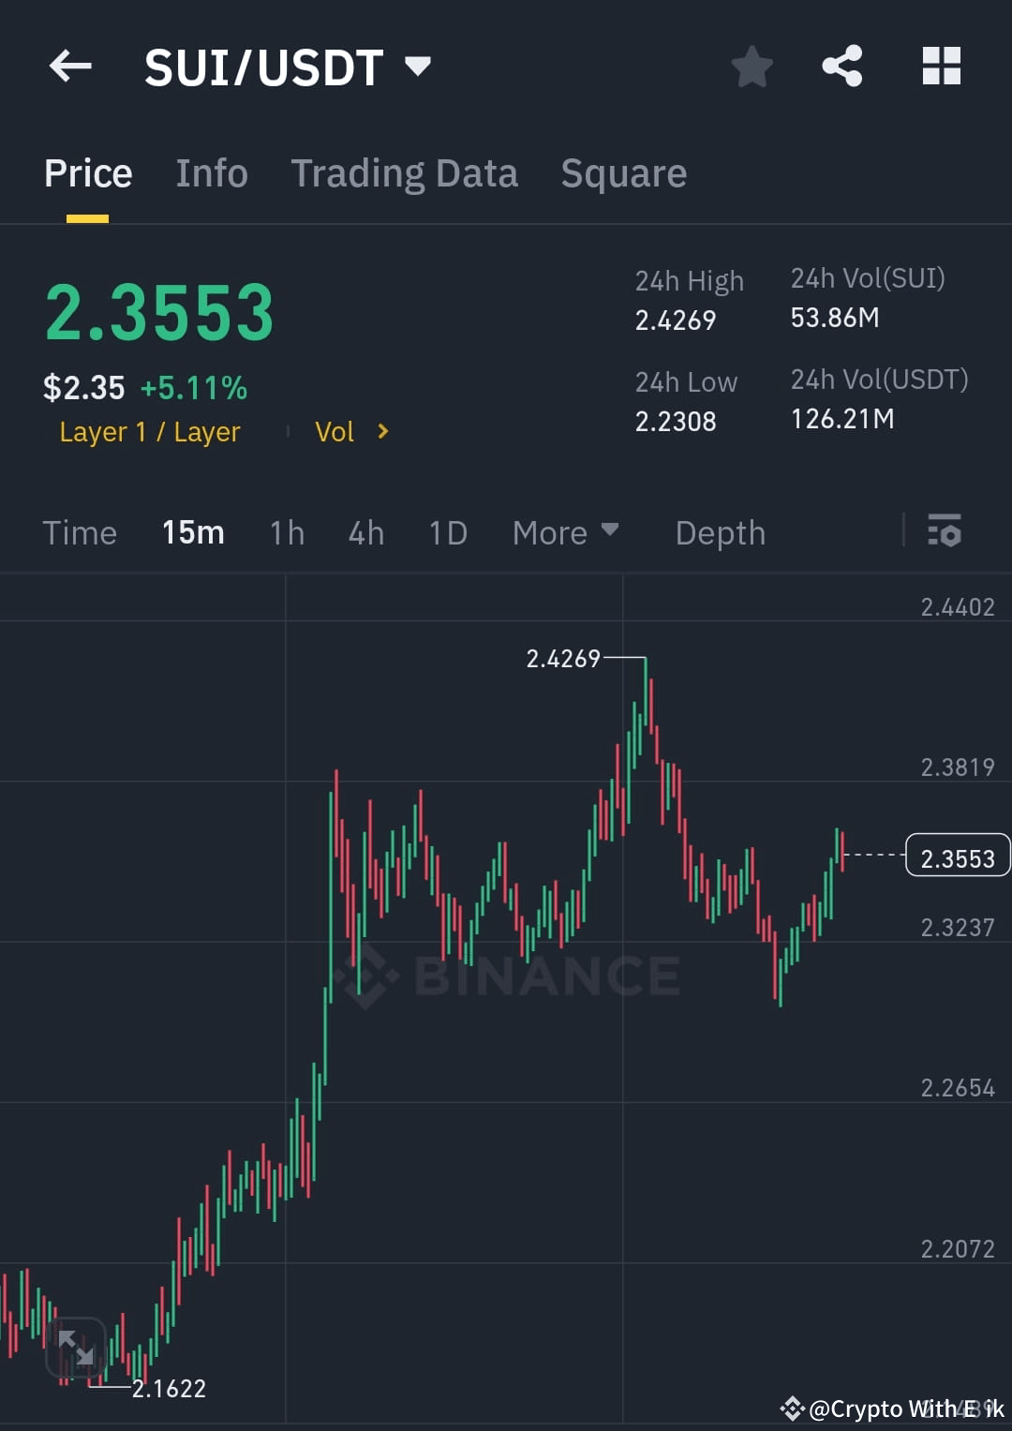
Task: Toggle the 15m interval selection
Action: point(192,532)
